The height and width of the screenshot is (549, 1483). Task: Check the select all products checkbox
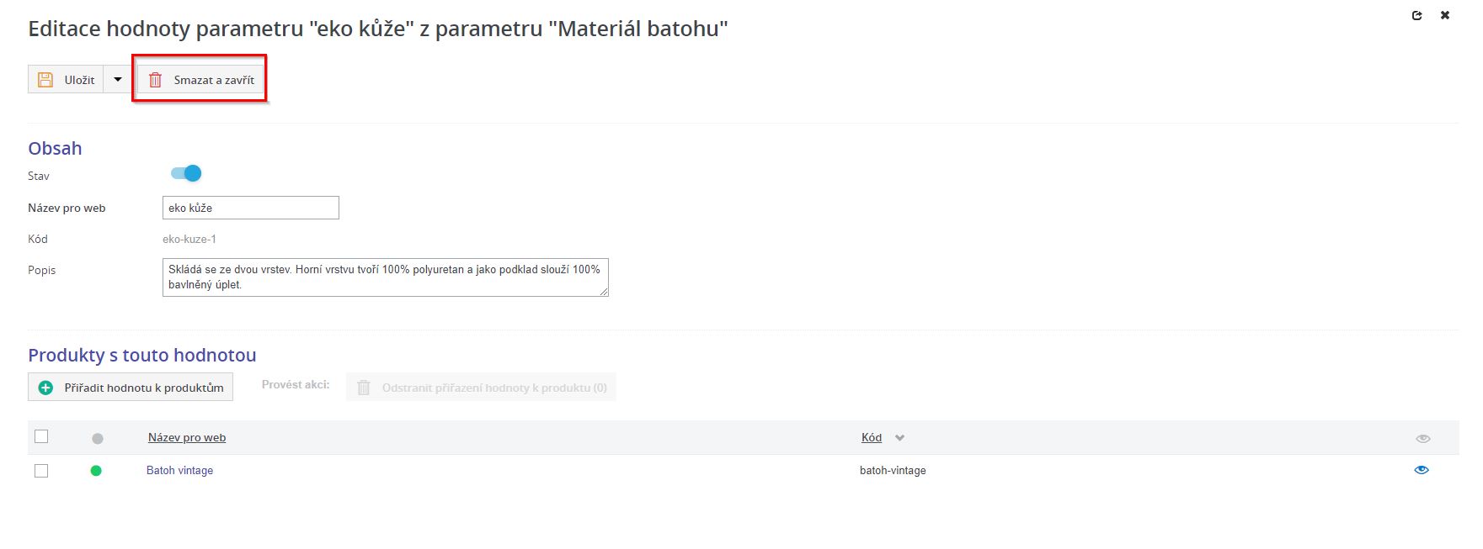coord(41,436)
